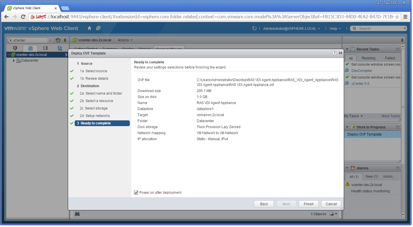Reload the browser page
Screen dimensions: 413x227
tap(23, 17)
